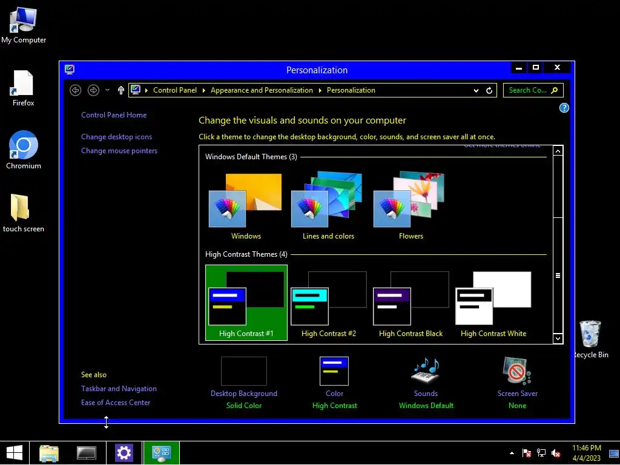Open Change desktop icons link
The height and width of the screenshot is (465, 620).
(x=116, y=137)
